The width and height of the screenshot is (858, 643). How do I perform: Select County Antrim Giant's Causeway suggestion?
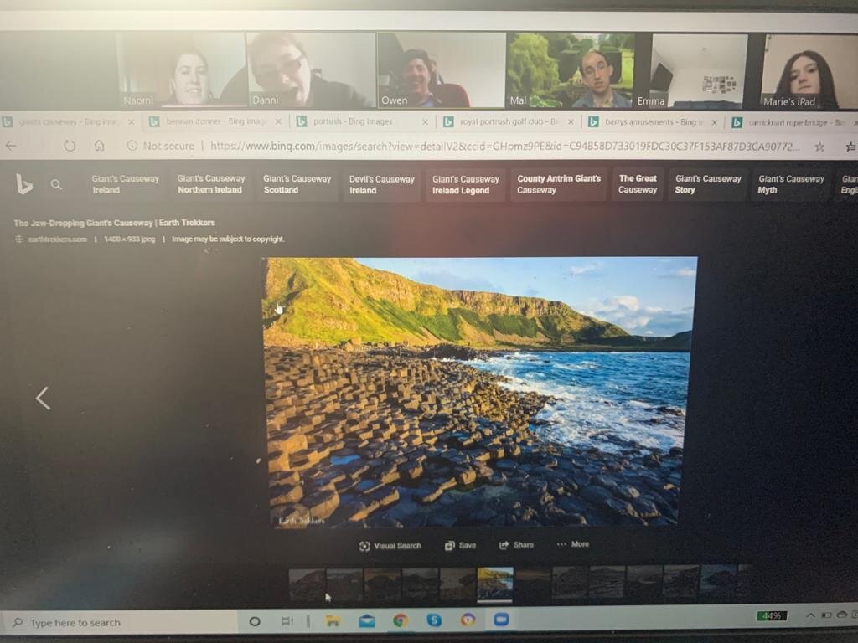coord(559,184)
